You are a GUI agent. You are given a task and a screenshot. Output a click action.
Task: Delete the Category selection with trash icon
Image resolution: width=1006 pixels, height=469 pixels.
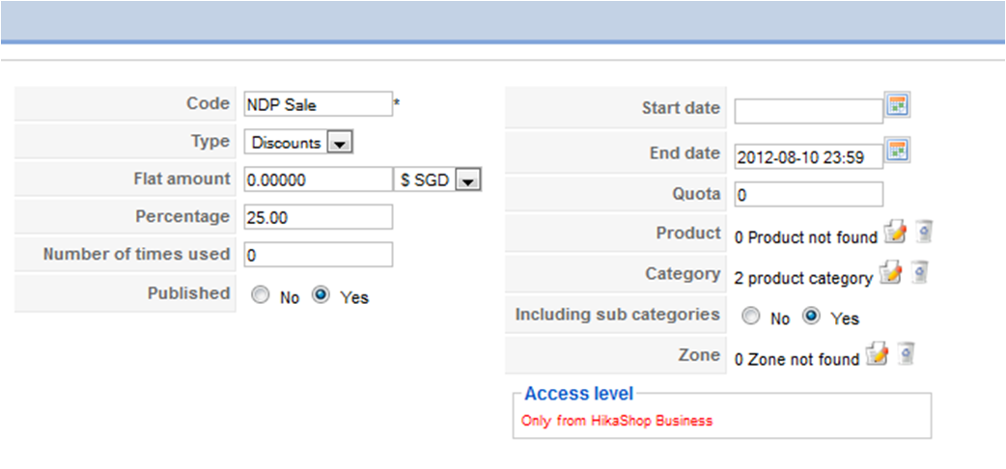click(920, 274)
